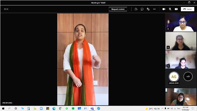Click the meeting duration timer
The width and height of the screenshot is (197, 111).
coord(6,9)
